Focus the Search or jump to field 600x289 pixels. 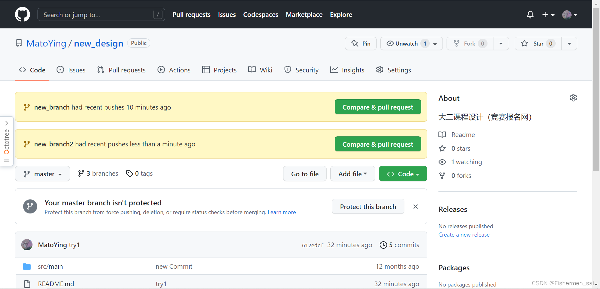pos(101,14)
